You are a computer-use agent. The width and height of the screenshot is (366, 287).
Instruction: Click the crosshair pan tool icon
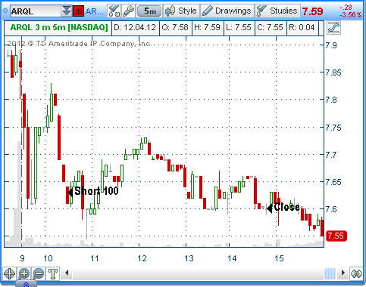(x=9, y=273)
